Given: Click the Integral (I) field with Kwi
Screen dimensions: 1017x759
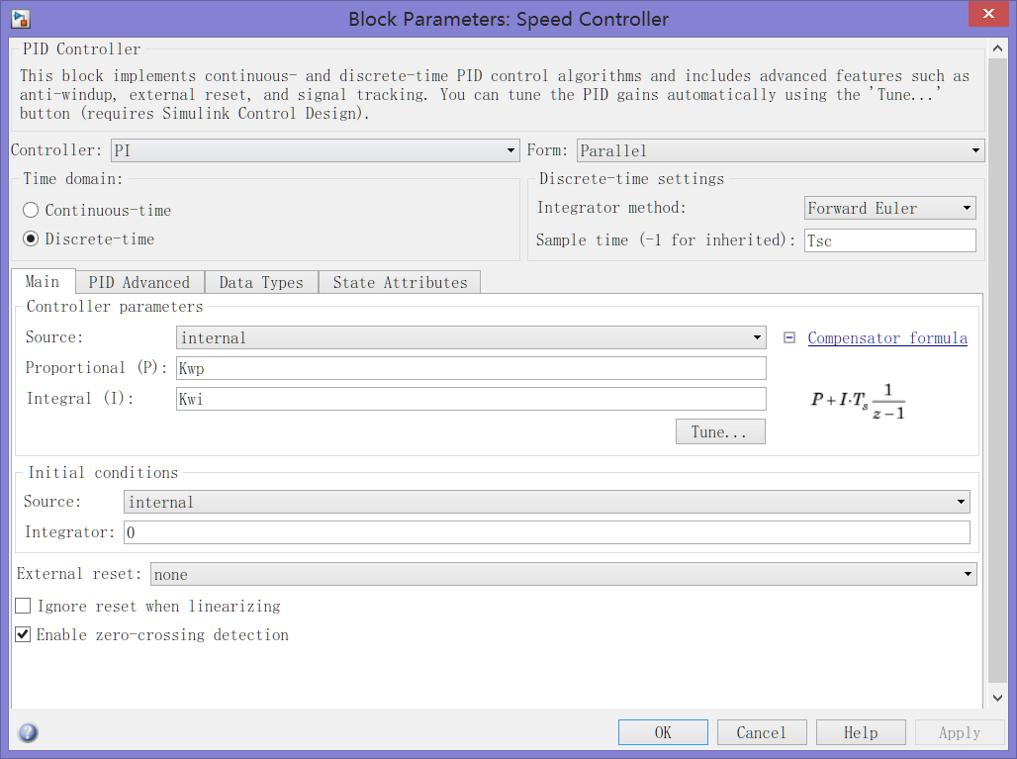Looking at the screenshot, I should pos(471,399).
